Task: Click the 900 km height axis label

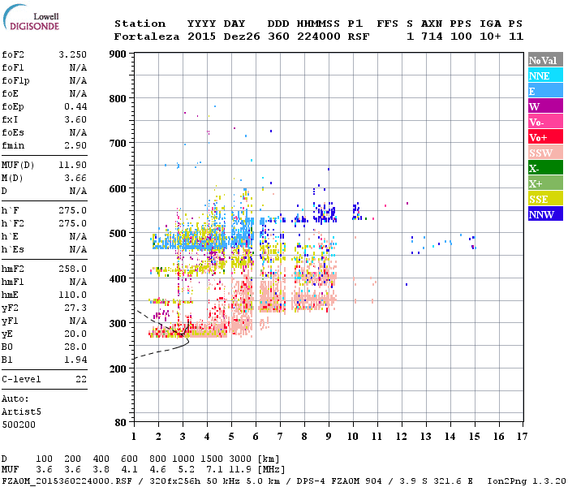Action: 118,54
